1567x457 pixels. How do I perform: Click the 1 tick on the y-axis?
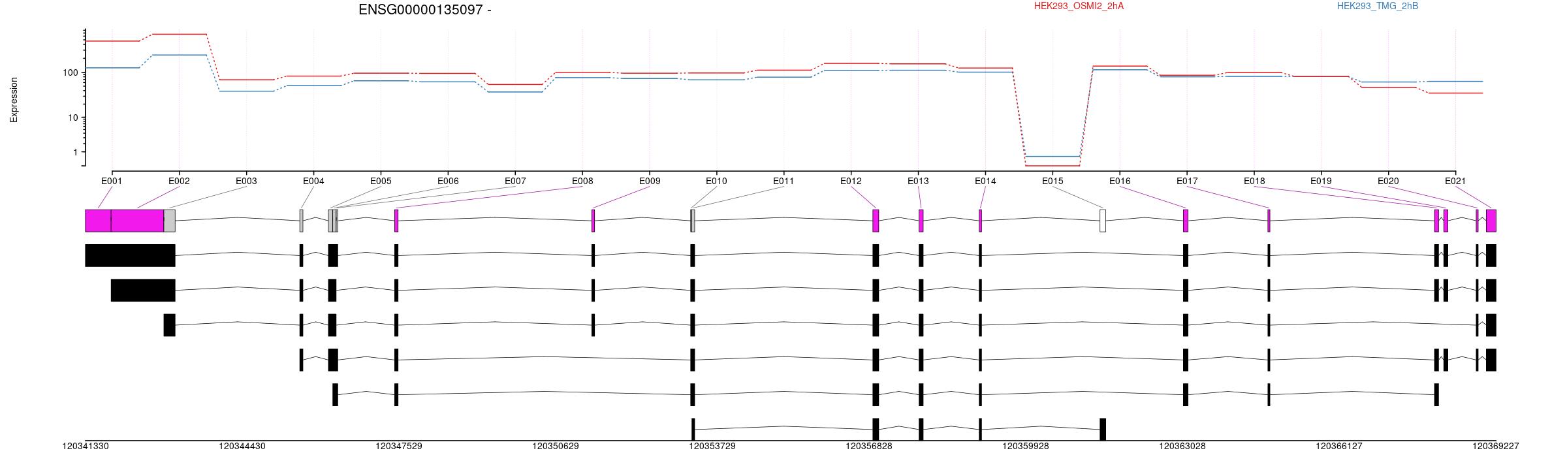click(75, 152)
